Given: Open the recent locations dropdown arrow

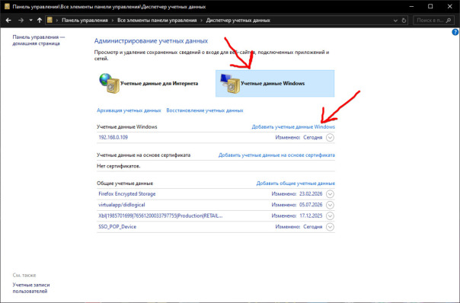Looking at the screenshot, I should (30, 21).
